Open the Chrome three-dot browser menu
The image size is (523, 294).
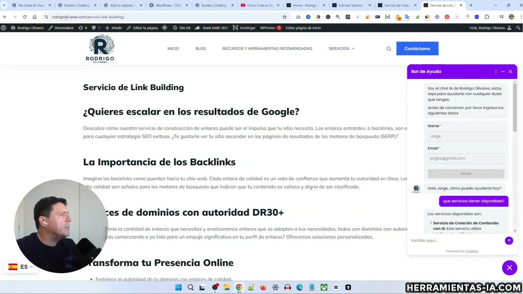[521, 17]
